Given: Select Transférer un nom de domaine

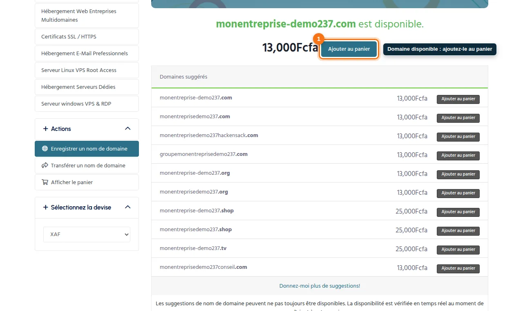Looking at the screenshot, I should pyautogui.click(x=87, y=166).
